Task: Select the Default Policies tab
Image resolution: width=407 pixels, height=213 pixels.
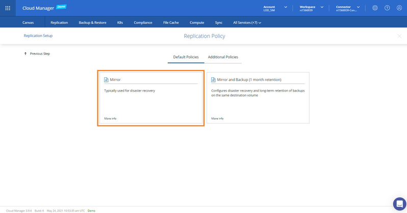Action: coord(186,57)
